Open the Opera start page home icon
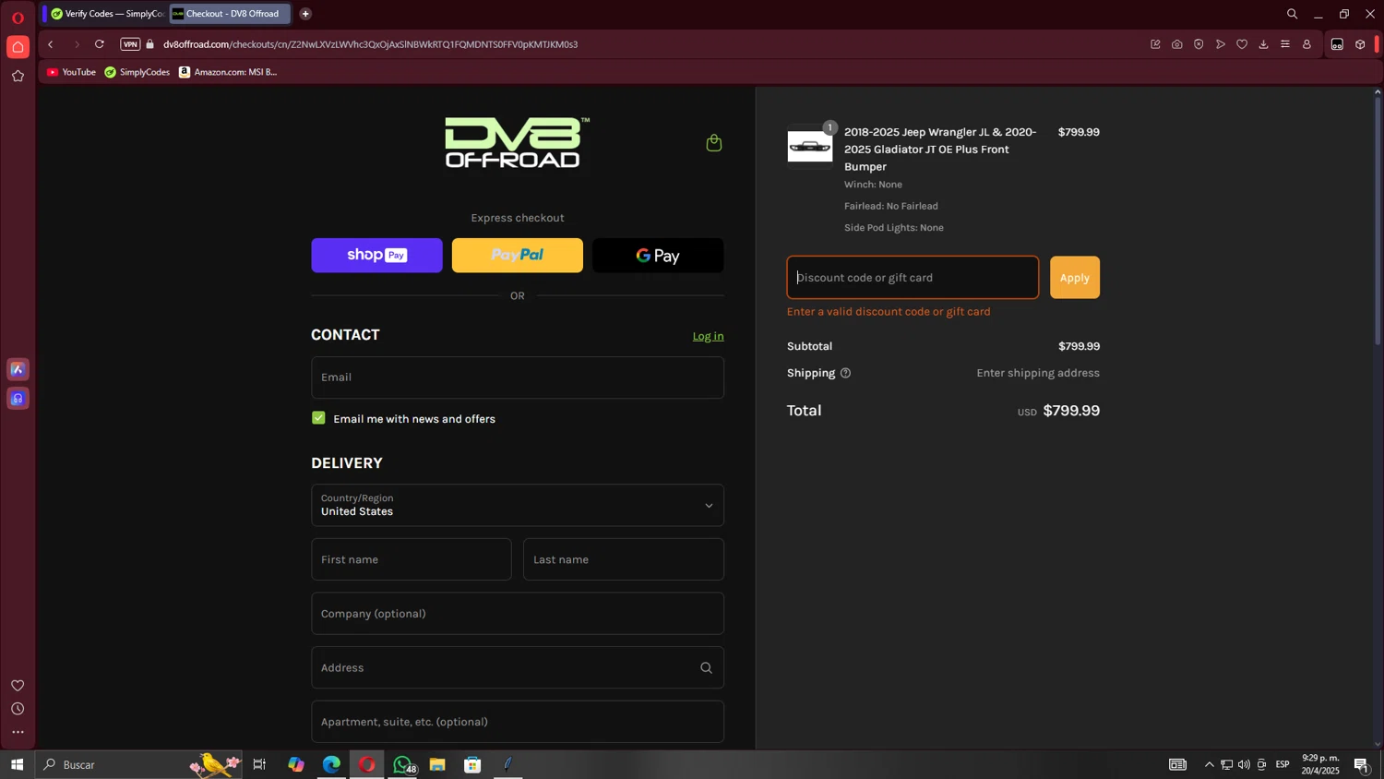 [18, 47]
